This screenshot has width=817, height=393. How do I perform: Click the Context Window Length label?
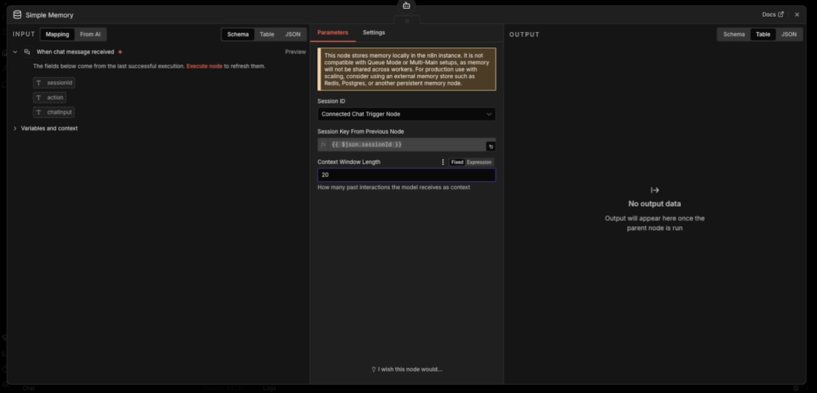(349, 162)
